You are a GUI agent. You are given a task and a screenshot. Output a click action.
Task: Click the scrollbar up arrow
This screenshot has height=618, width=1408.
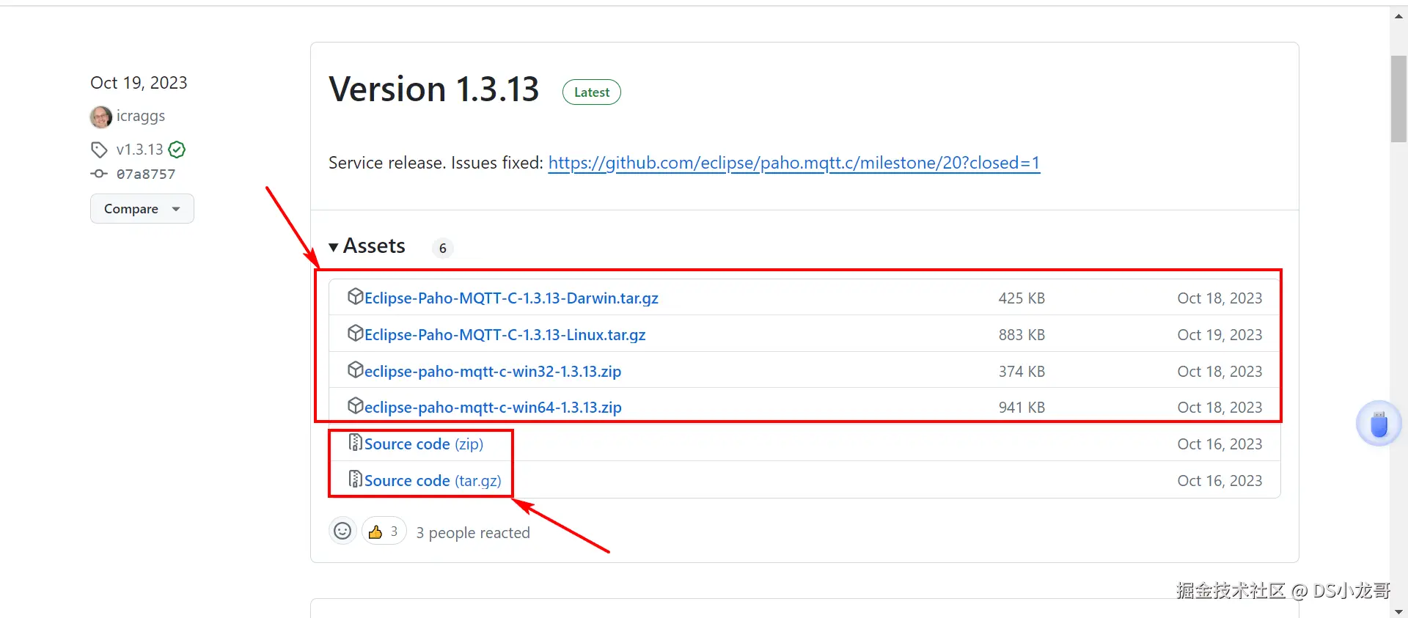point(1398,16)
